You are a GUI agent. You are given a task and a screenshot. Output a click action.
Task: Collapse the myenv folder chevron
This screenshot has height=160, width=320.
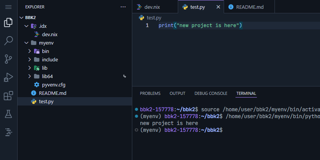tap(26, 43)
